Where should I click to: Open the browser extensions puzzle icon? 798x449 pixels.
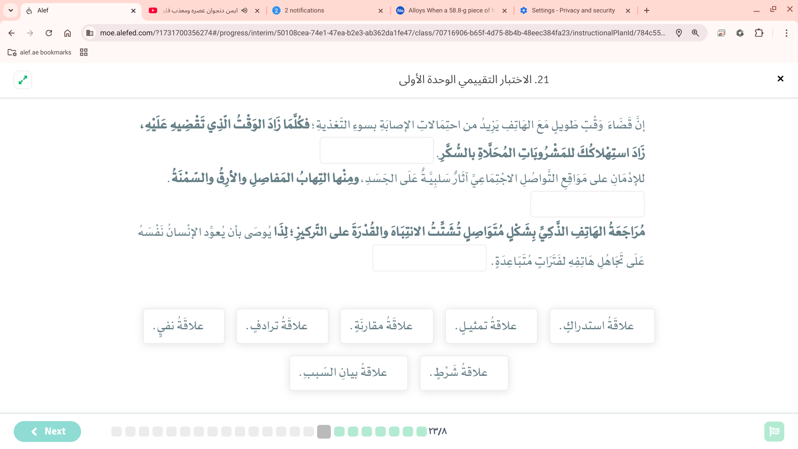coord(759,33)
